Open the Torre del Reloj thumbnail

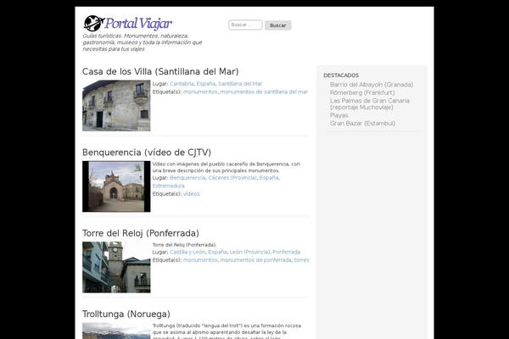pyautogui.click(x=116, y=267)
